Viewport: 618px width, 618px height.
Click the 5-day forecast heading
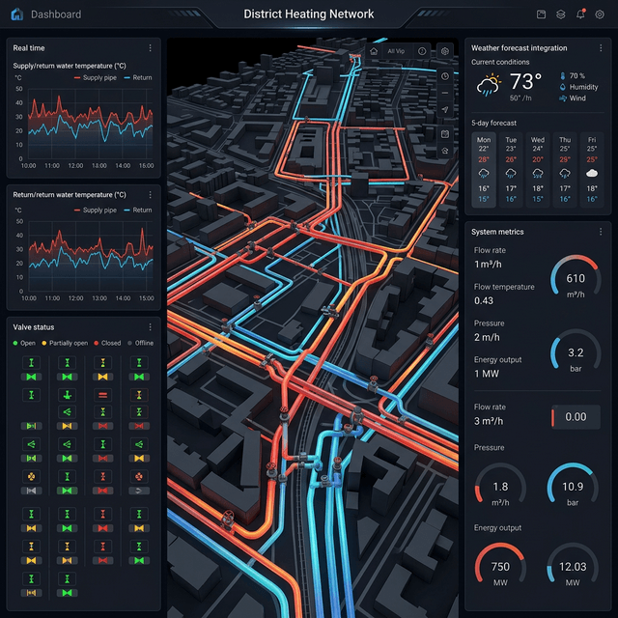pyautogui.click(x=493, y=123)
